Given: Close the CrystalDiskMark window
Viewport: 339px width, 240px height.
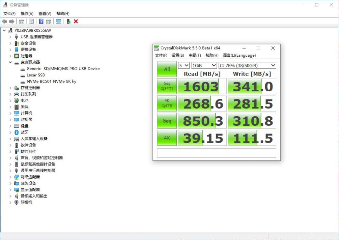Looking at the screenshot, I should point(273,48).
